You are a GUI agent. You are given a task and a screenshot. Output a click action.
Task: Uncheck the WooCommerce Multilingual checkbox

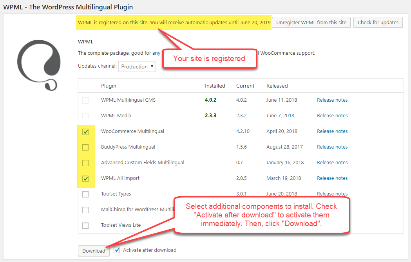85,132
